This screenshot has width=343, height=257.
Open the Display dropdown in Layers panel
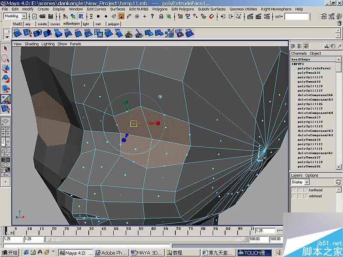pos(300,182)
